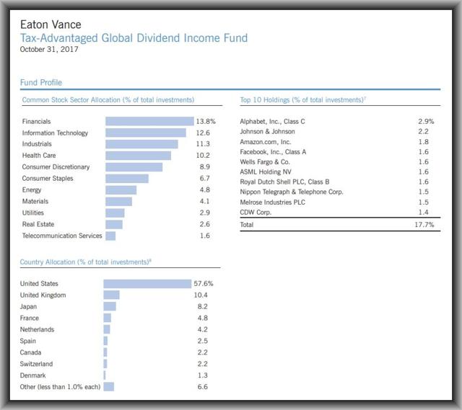Click the '1.4' CDW Corp. value
The width and height of the screenshot is (462, 410).
[424, 213]
